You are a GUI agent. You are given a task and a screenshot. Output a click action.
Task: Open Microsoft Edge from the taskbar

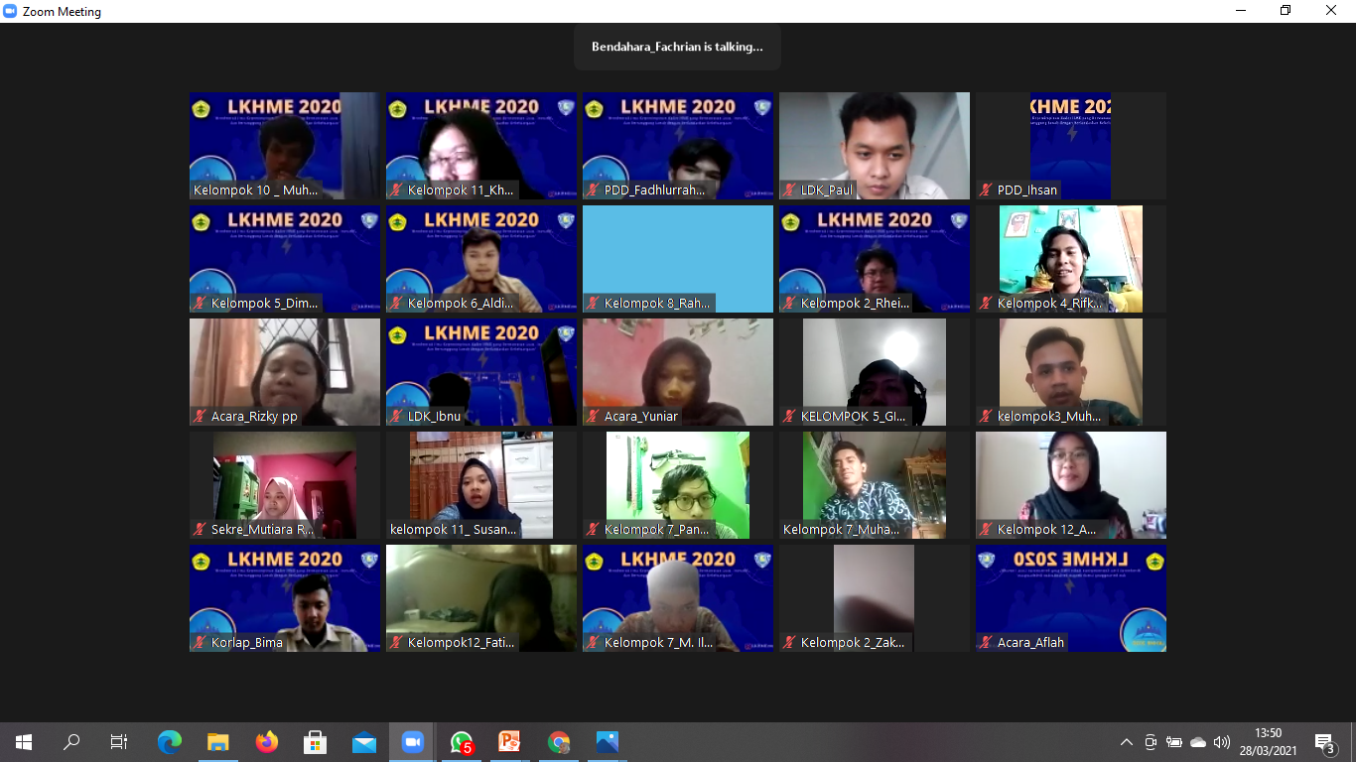click(x=170, y=742)
